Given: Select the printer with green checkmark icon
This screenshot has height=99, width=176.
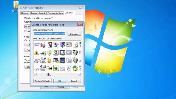Looking at the screenshot, I should [x=43, y=53].
